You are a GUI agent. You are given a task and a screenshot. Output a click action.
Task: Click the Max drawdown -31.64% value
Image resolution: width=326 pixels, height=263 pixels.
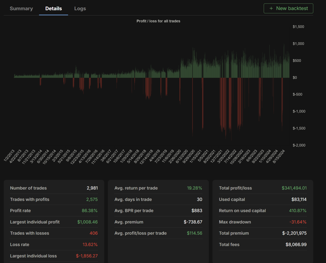click(298, 222)
